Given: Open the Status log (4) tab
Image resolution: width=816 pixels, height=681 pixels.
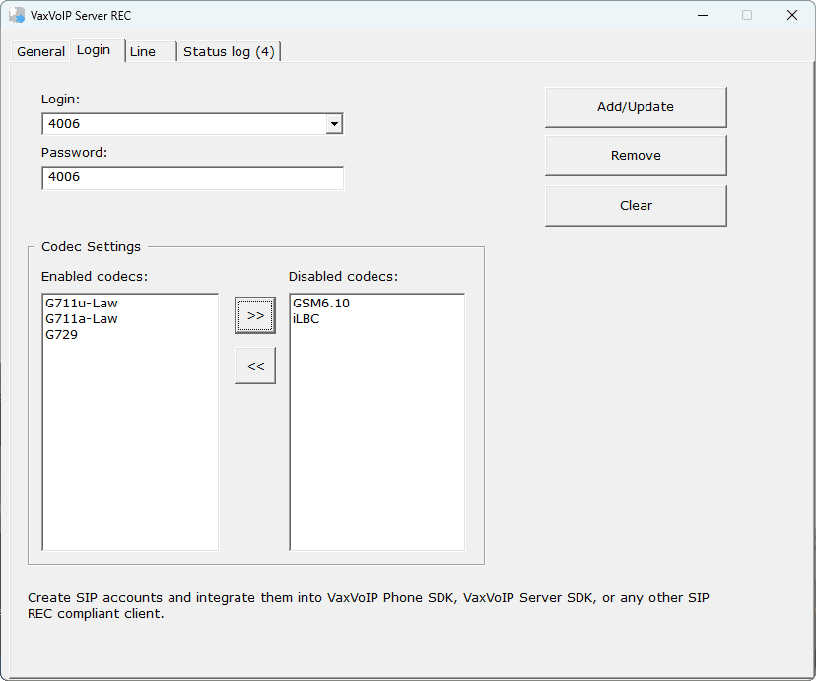Looking at the screenshot, I should (x=229, y=51).
